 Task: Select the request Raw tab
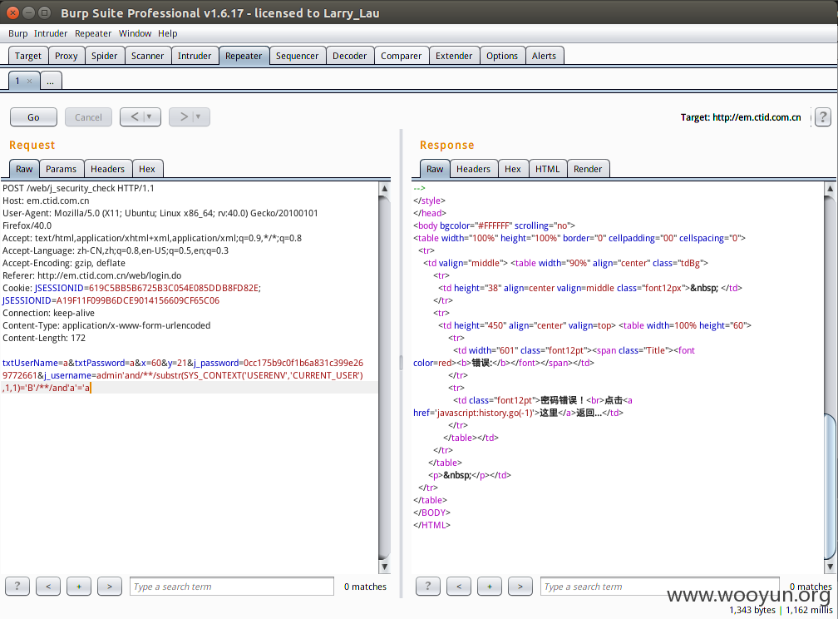pyautogui.click(x=24, y=169)
